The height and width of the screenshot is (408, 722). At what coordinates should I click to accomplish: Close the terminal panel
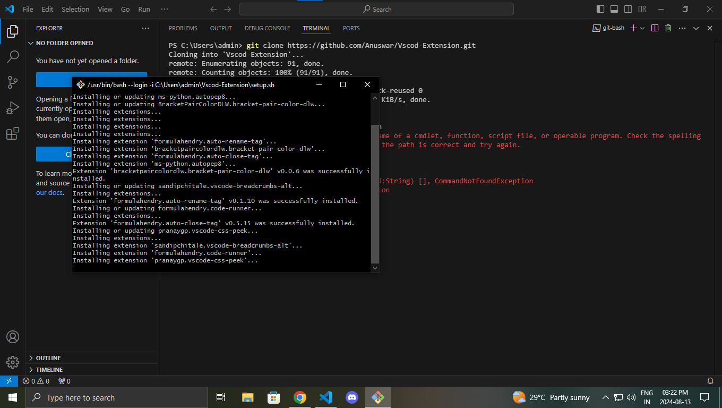[710, 28]
